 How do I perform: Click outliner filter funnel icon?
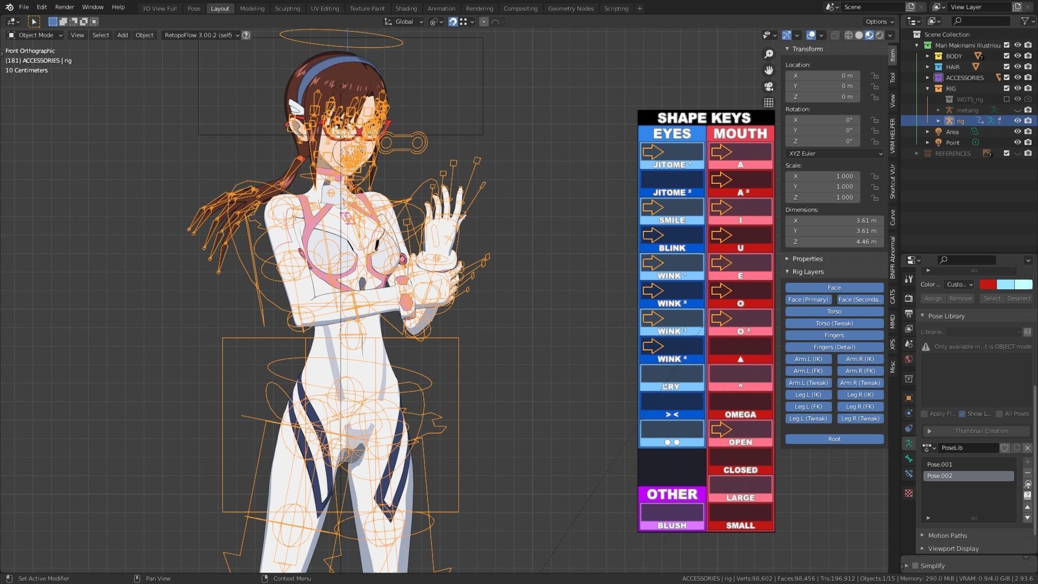click(x=1024, y=21)
